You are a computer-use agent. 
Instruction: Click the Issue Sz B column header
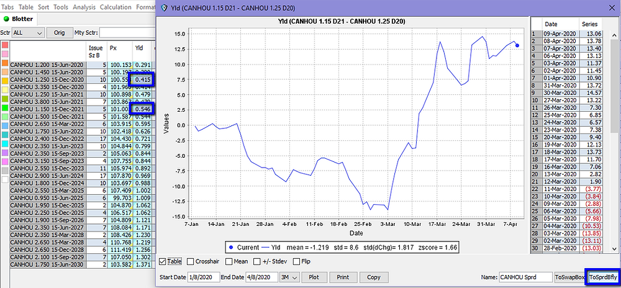97,51
